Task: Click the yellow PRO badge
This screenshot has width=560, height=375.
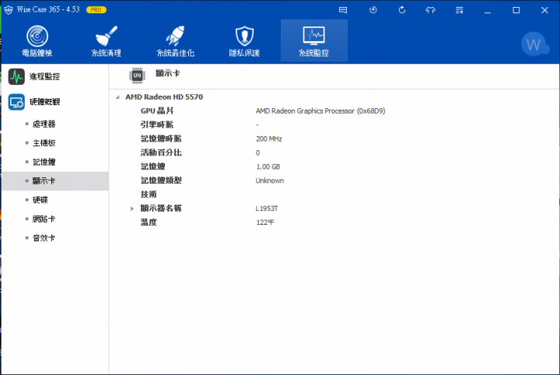Action: click(x=96, y=10)
